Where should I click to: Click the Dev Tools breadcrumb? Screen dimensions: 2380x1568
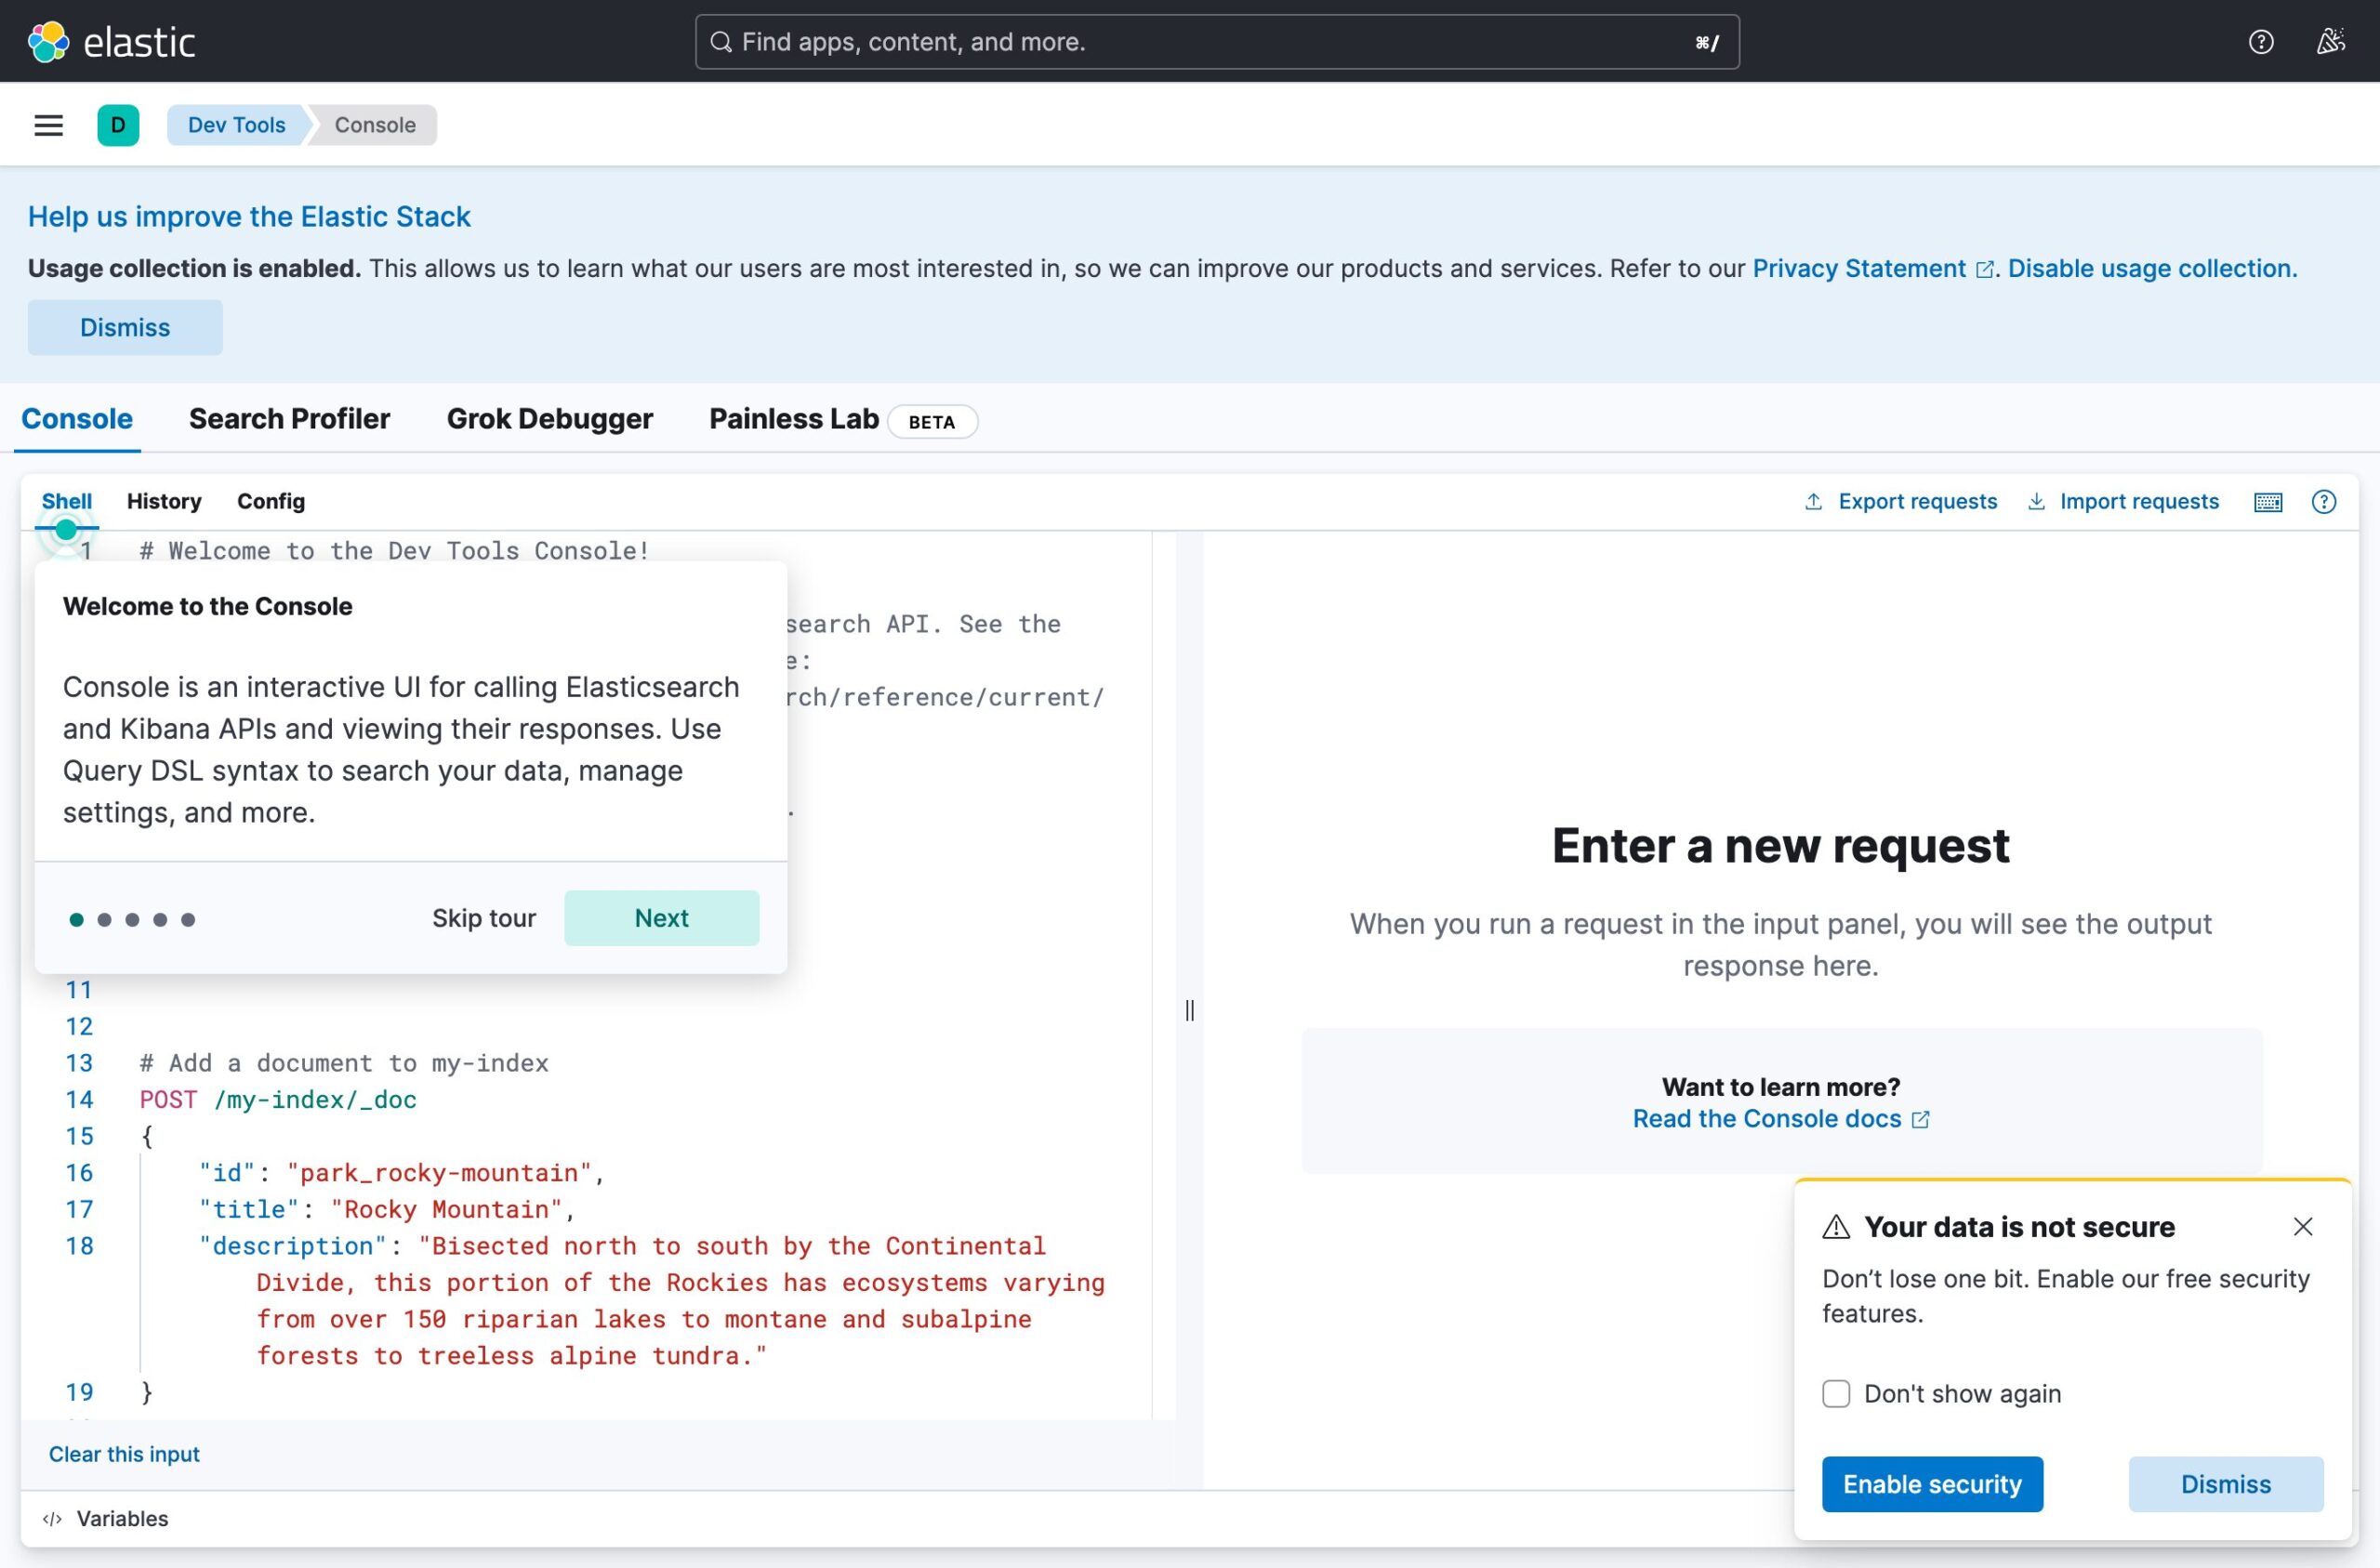coord(237,125)
